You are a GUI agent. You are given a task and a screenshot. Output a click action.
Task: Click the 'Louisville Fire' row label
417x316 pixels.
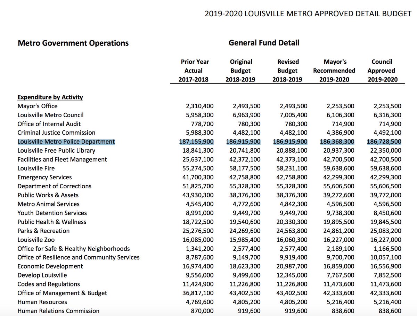coord(36,168)
